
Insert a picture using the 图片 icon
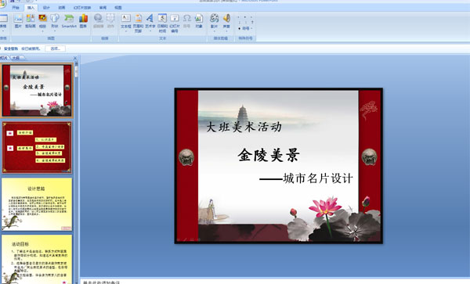click(x=18, y=21)
